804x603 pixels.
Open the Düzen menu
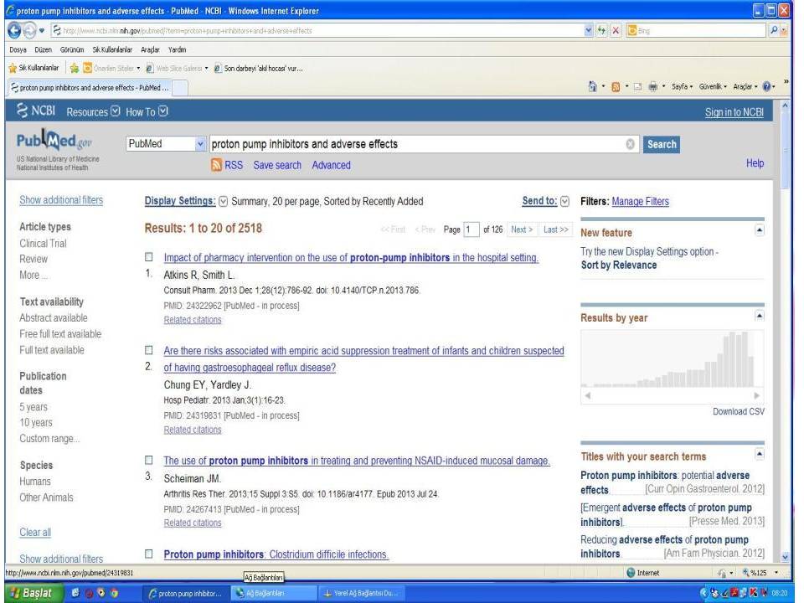click(43, 49)
